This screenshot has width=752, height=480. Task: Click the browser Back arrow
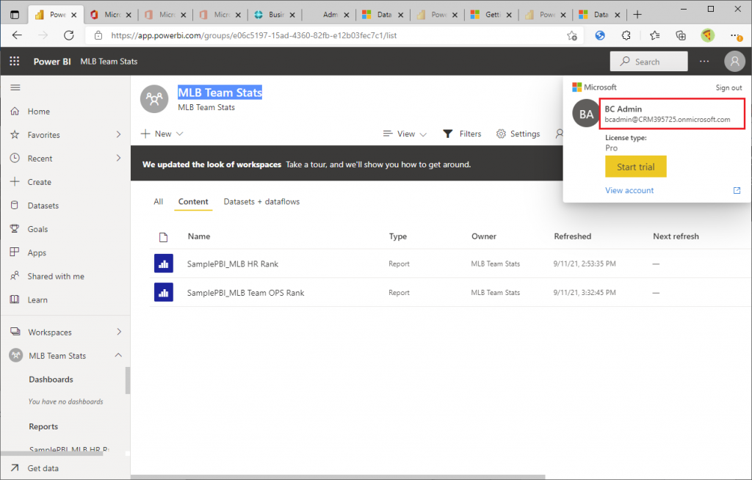(17, 35)
